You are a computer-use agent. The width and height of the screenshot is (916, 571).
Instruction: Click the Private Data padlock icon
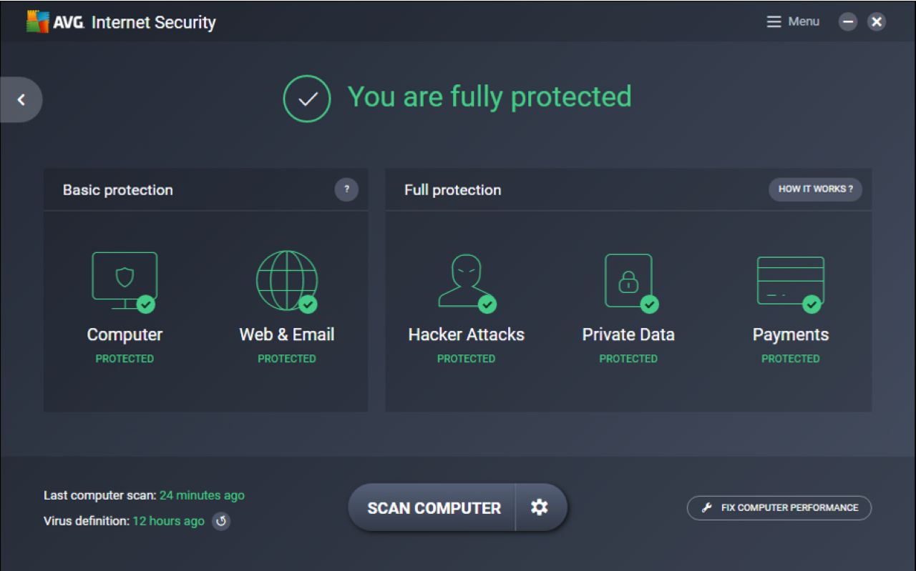[628, 281]
